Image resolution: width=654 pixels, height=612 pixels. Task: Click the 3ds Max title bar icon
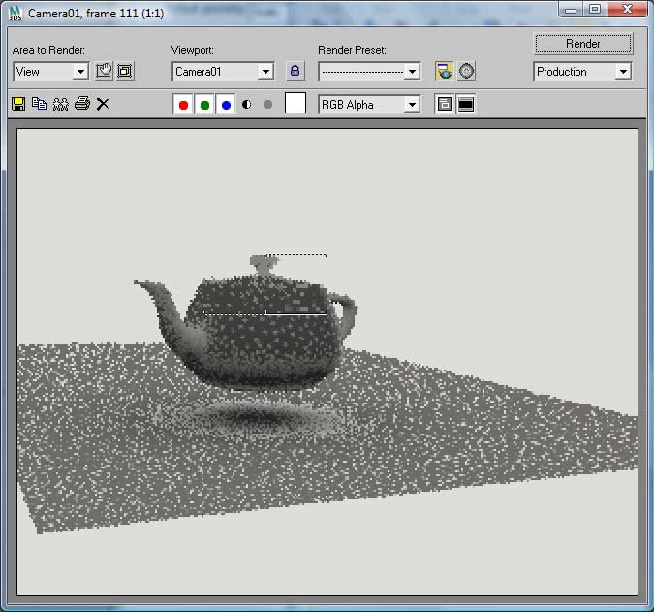click(15, 14)
